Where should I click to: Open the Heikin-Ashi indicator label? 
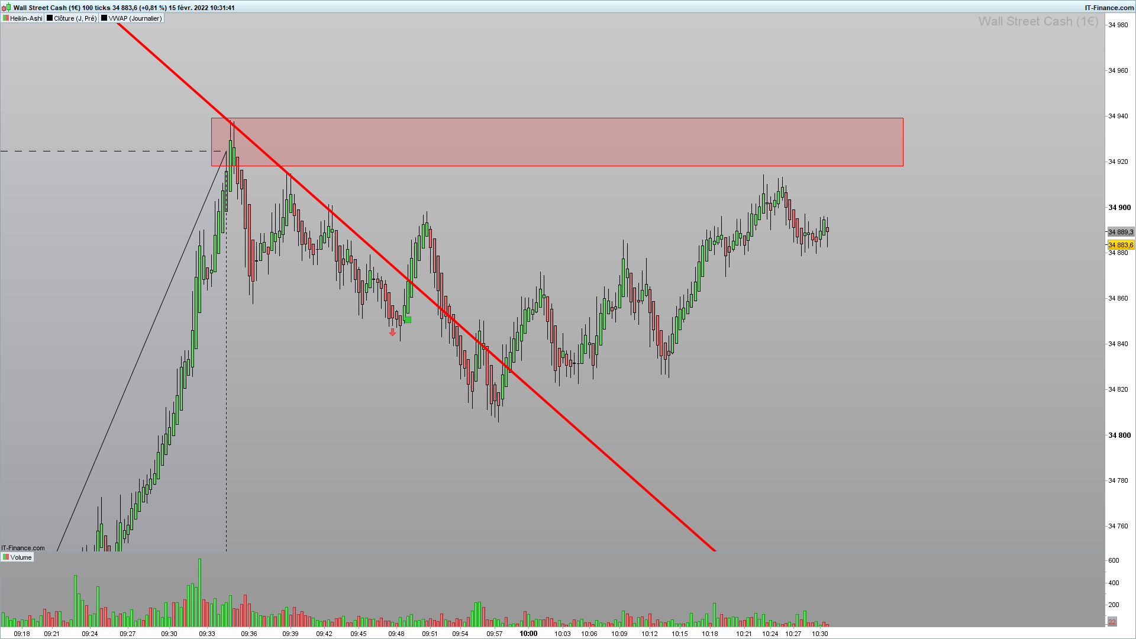click(x=26, y=18)
